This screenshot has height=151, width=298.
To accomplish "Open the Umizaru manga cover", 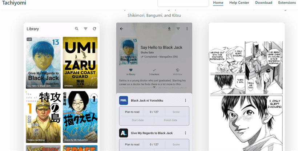I will point(80,63).
